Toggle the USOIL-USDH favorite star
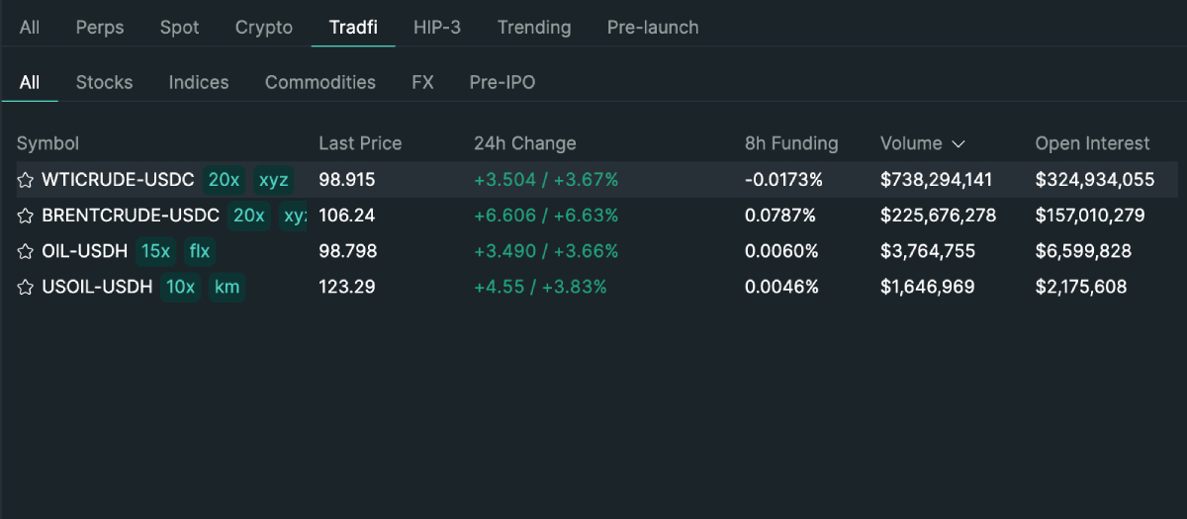1187x519 pixels. click(x=26, y=288)
